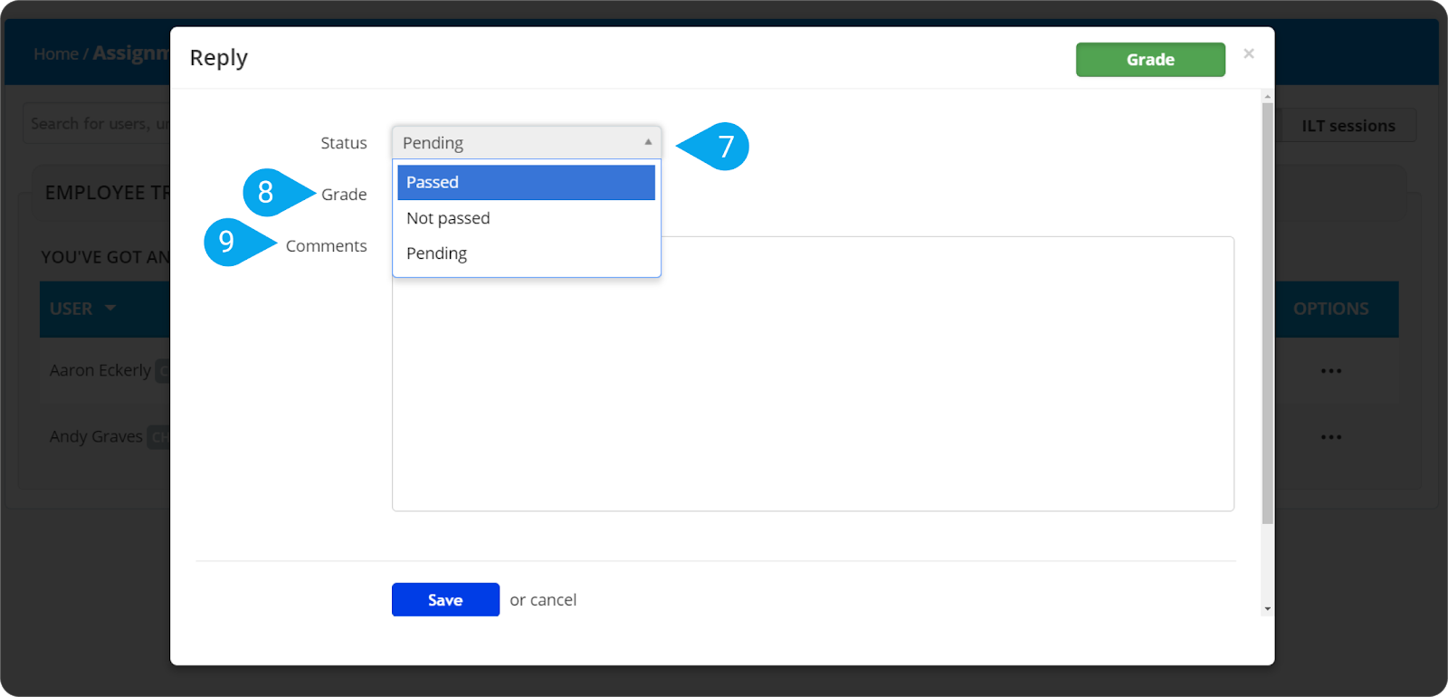Click the Grade field label
1448x697 pixels.
(344, 195)
